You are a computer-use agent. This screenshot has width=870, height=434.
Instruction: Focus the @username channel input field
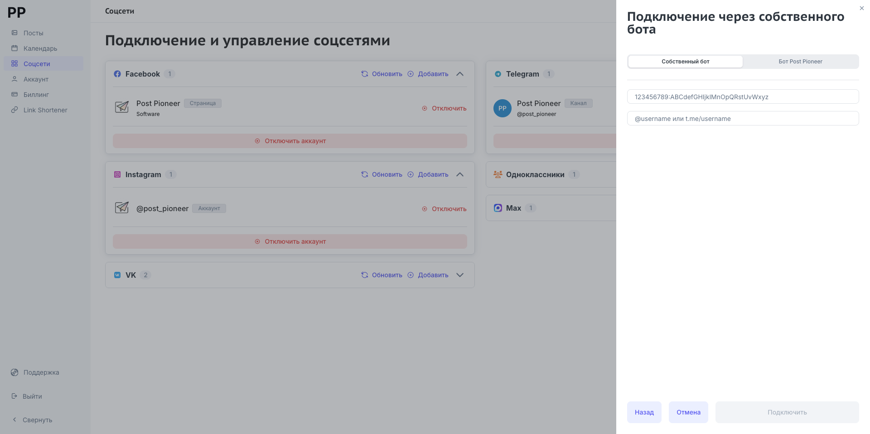(743, 119)
